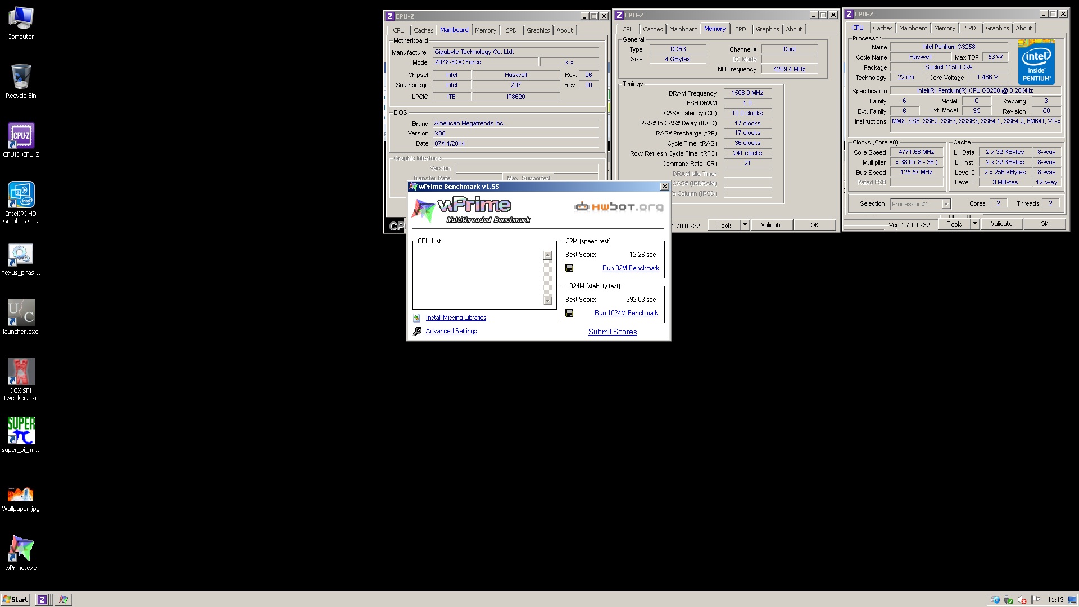
Task: Open the Computer desktop icon
Action: coord(21,23)
